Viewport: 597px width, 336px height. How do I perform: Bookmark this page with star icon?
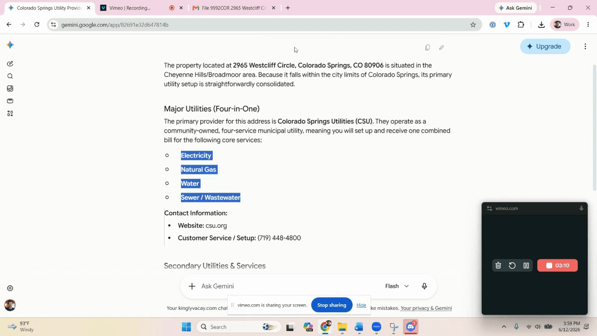pos(473,25)
